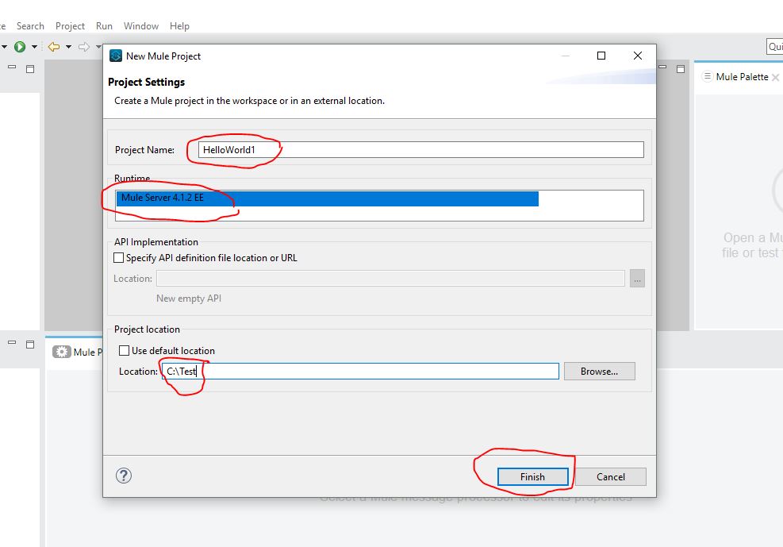Click the yellow Back navigation arrow

click(x=54, y=47)
